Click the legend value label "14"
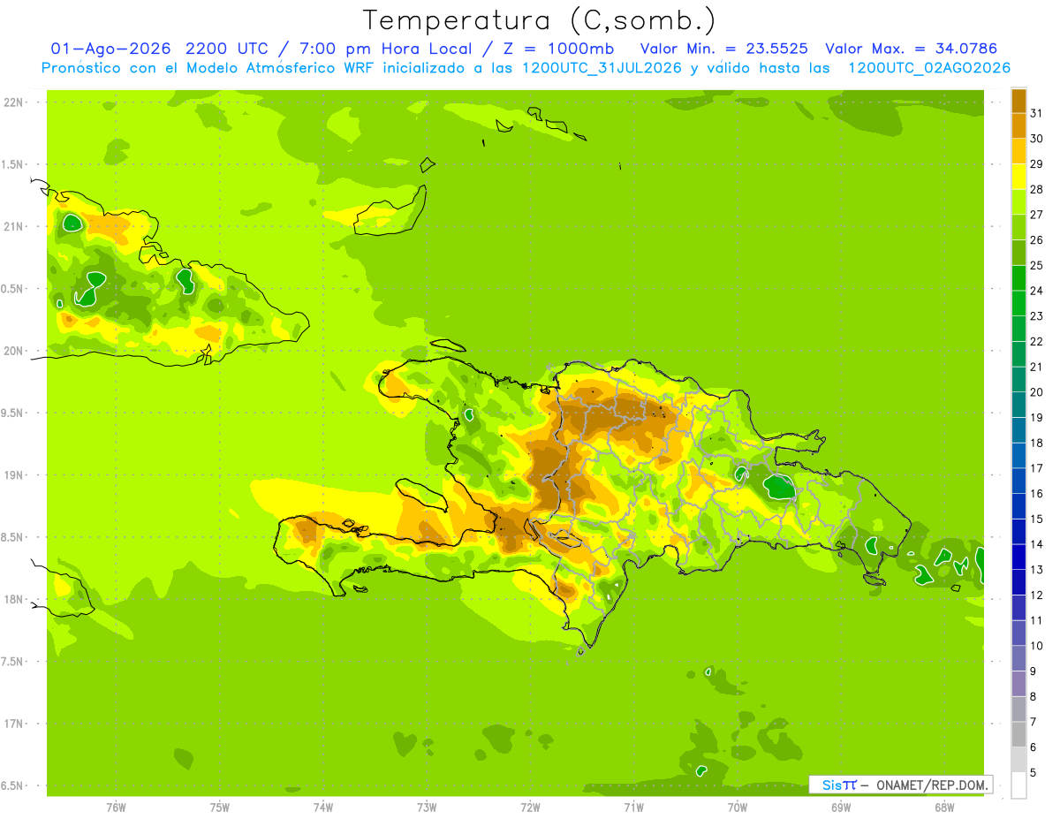1060x819 pixels. coord(1037,544)
